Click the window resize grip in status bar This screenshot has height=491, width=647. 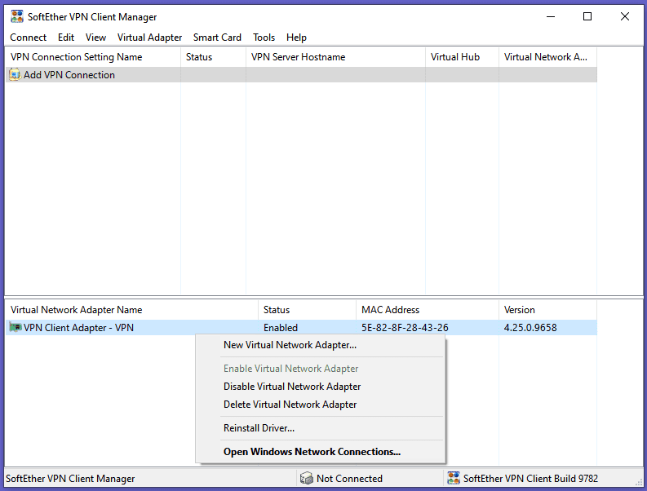(x=639, y=482)
